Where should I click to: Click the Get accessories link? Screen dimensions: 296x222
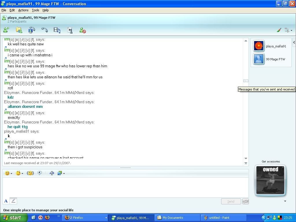271,162
